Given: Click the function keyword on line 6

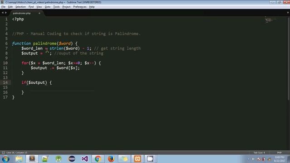Looking at the screenshot, I should (21, 43).
